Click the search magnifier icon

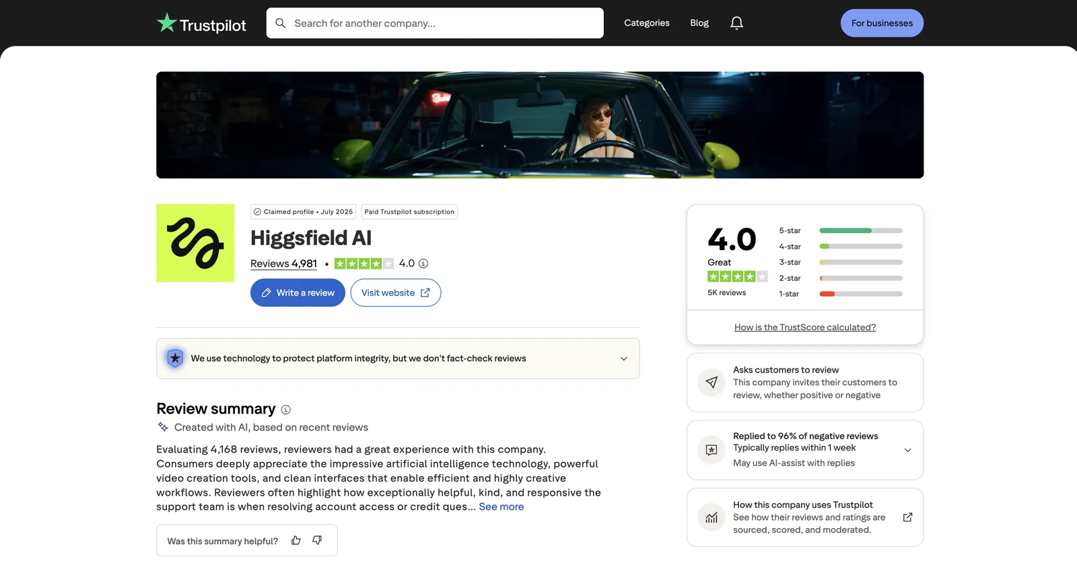tap(281, 23)
